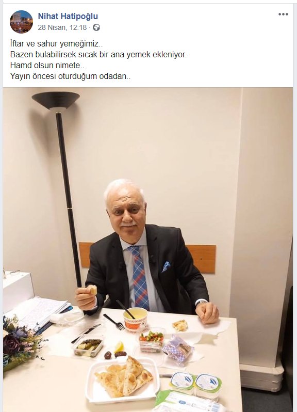The height and width of the screenshot is (412, 297).
Task: Click the blue pocket square in the photo
Action: click(x=166, y=266)
